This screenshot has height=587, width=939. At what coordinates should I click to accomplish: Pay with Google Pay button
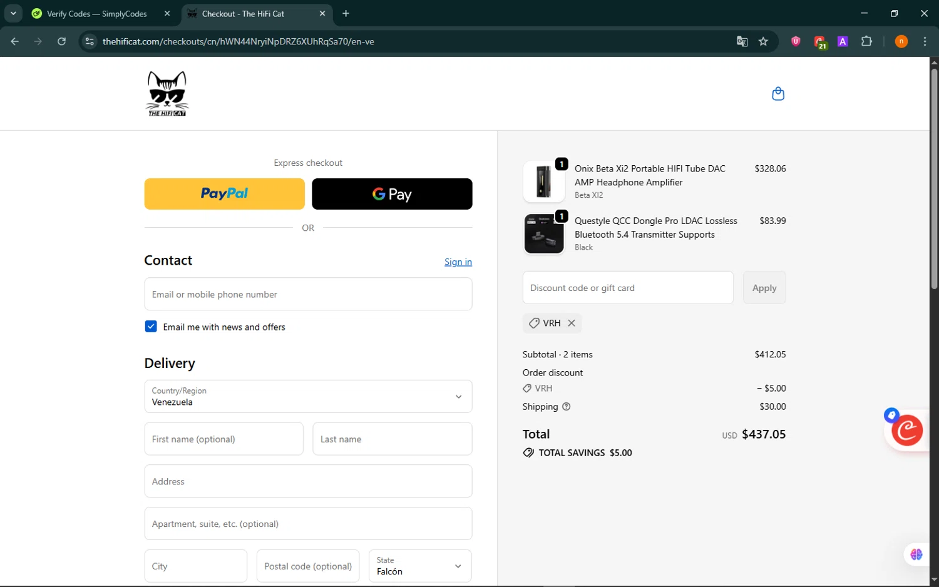click(x=392, y=194)
